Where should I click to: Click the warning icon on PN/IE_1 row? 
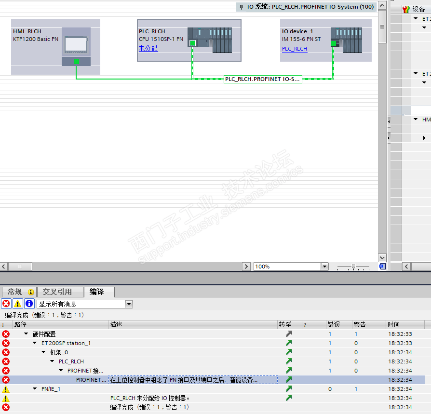point(6,389)
